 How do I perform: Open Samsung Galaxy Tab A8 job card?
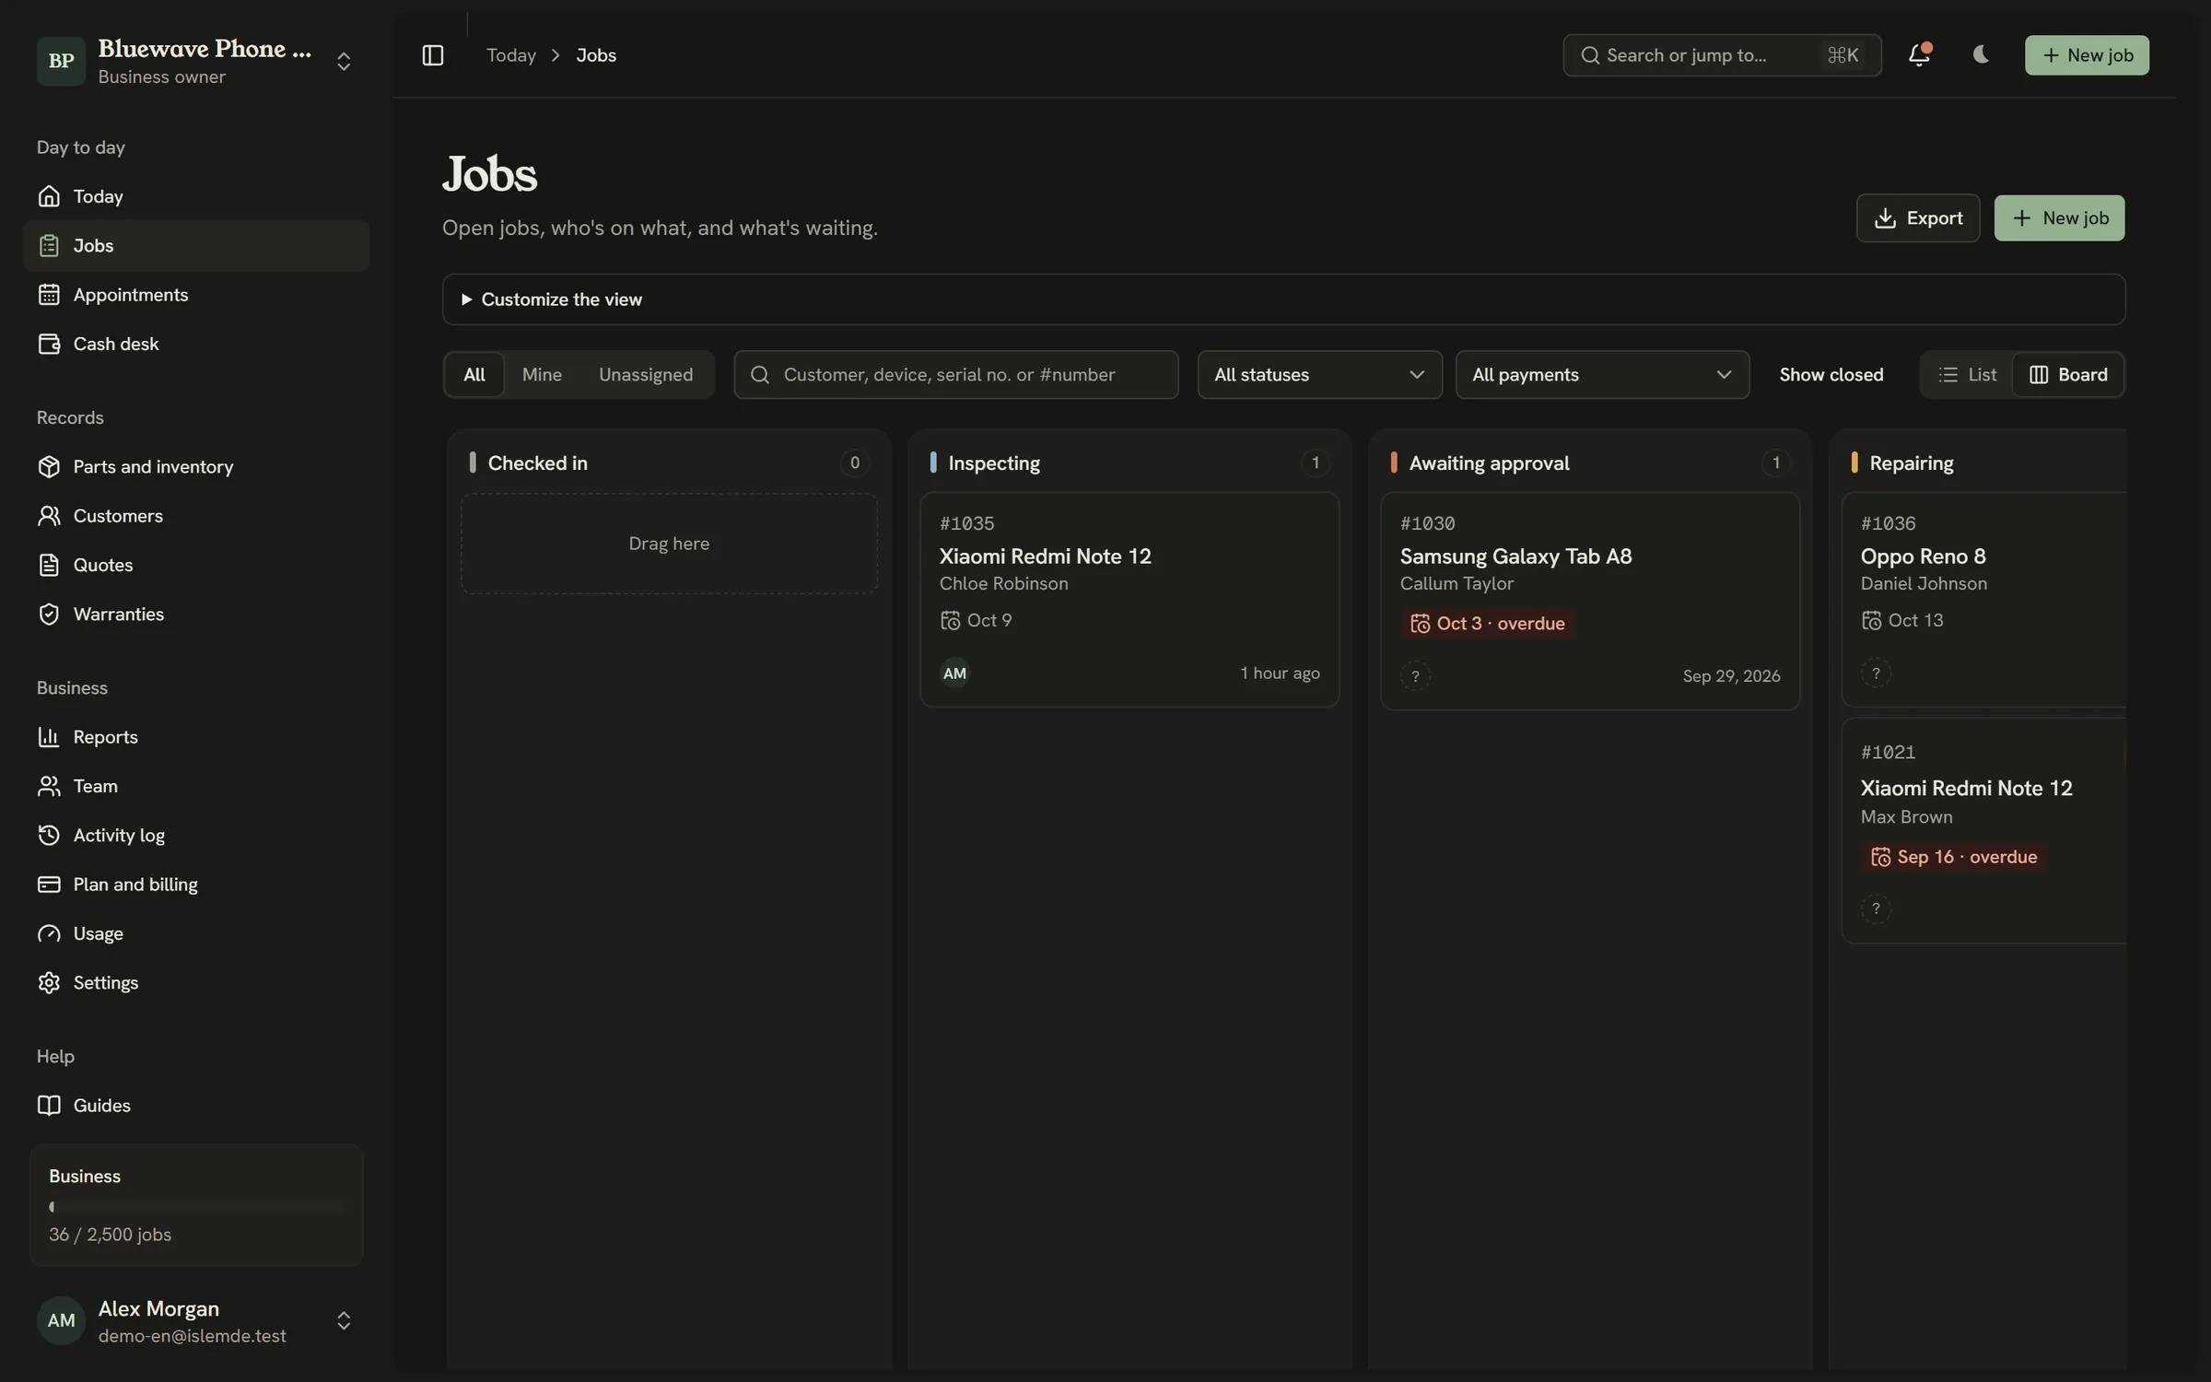(x=1590, y=602)
